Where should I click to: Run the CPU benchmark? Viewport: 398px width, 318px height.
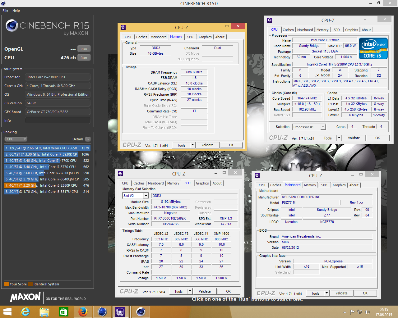pyautogui.click(x=84, y=58)
